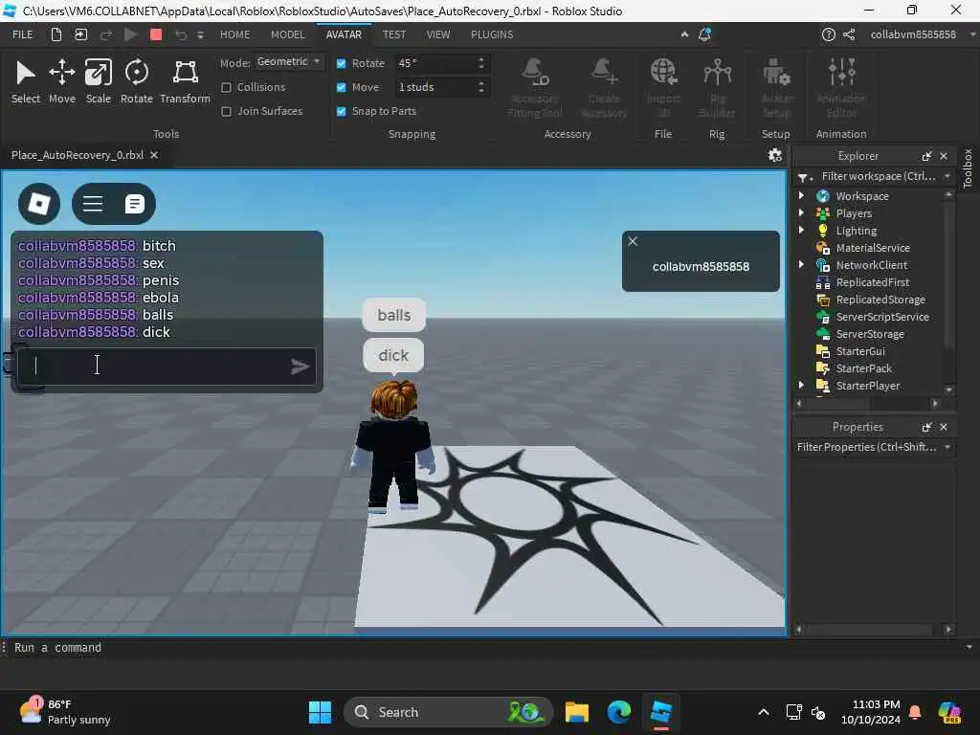Click the green Play button
Viewport: 980px width, 735px height.
130,34
